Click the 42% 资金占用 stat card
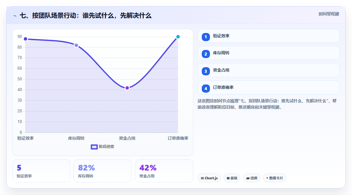 click(164, 171)
